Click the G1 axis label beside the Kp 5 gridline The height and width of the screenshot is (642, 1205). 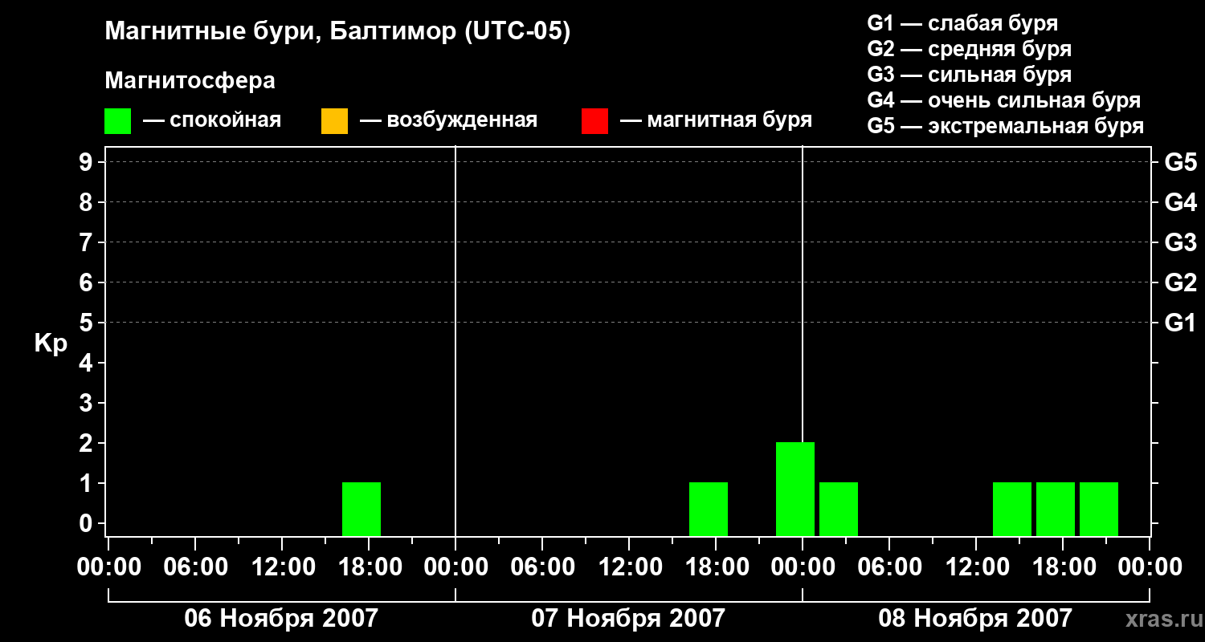coord(1181,323)
